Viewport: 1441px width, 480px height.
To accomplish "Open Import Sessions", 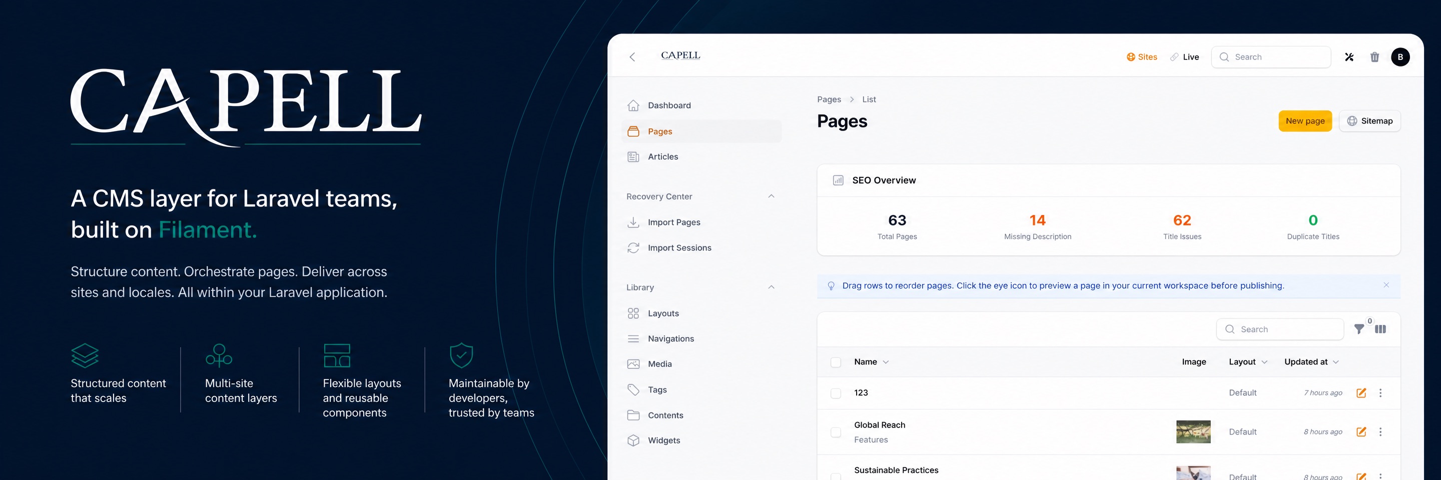I will [701, 247].
